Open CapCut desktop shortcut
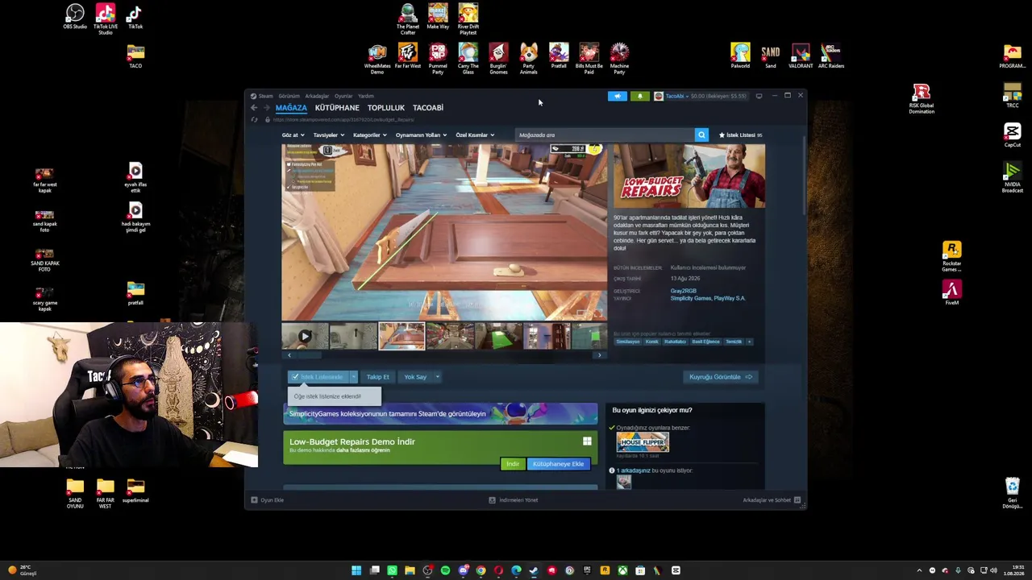This screenshot has height=580, width=1032. (x=1013, y=135)
